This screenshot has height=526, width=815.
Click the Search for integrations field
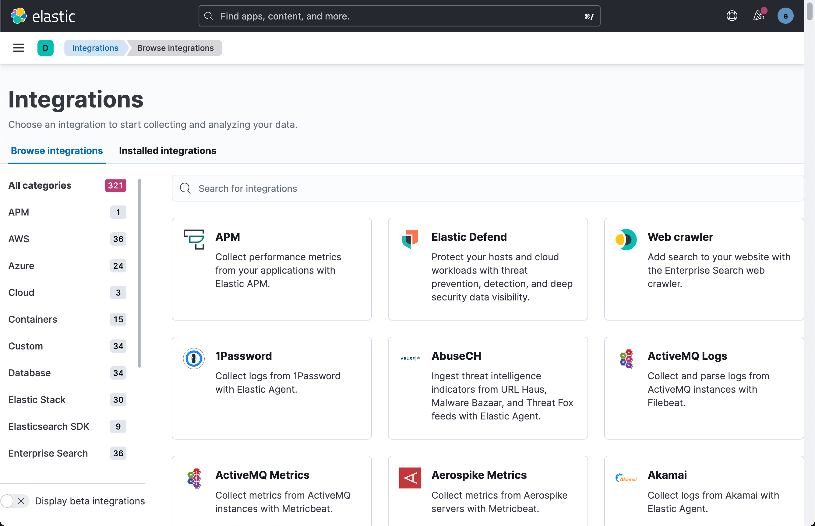488,188
